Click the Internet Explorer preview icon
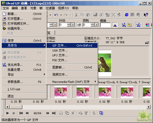 [127, 15]
